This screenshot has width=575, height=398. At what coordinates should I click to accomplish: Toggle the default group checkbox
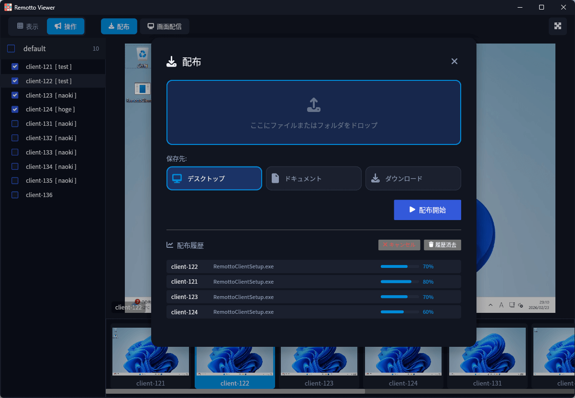click(11, 49)
